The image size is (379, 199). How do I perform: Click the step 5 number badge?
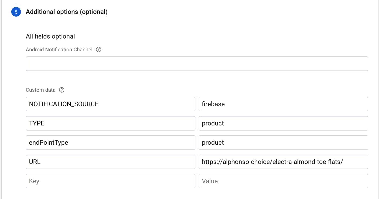16,12
